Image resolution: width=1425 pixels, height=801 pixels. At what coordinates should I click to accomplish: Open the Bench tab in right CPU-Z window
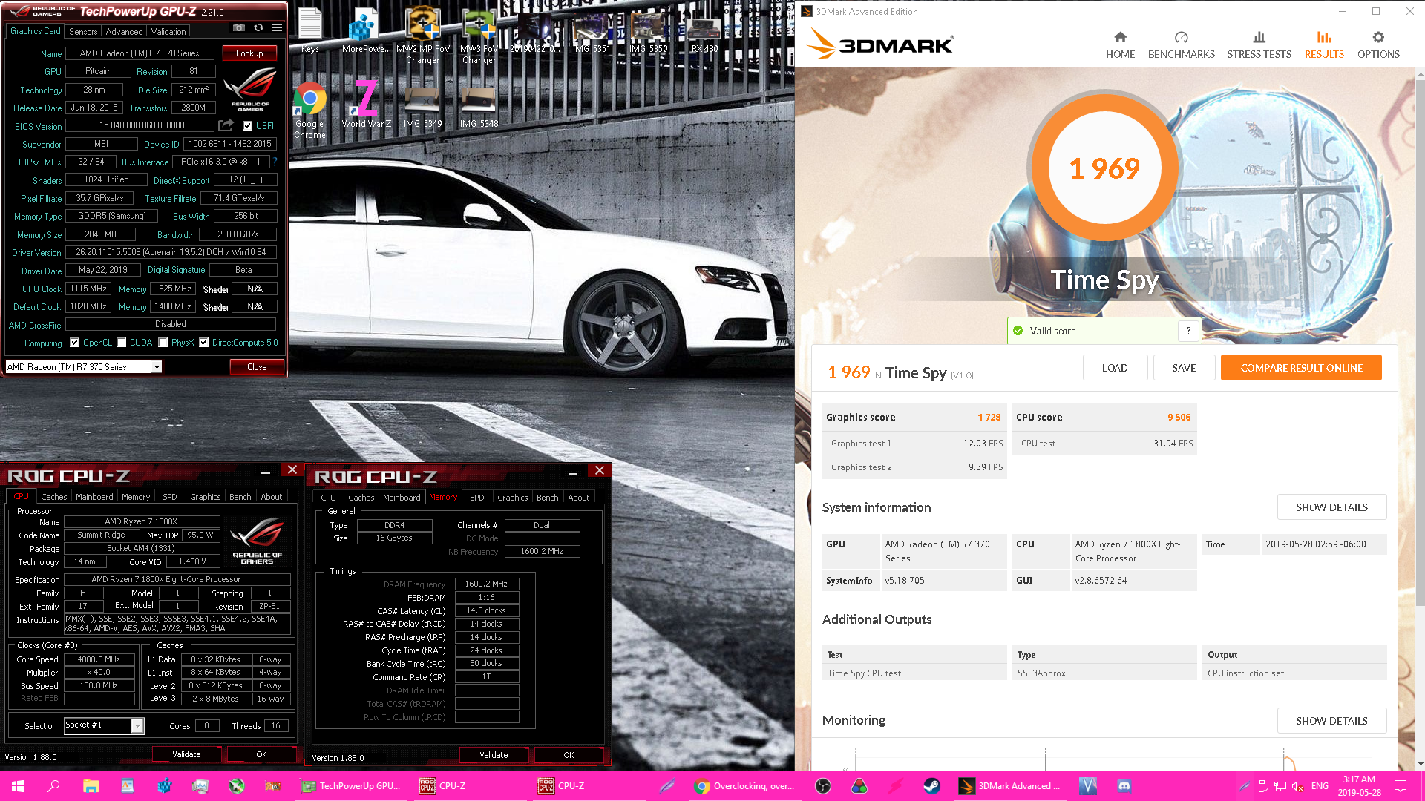pos(547,498)
